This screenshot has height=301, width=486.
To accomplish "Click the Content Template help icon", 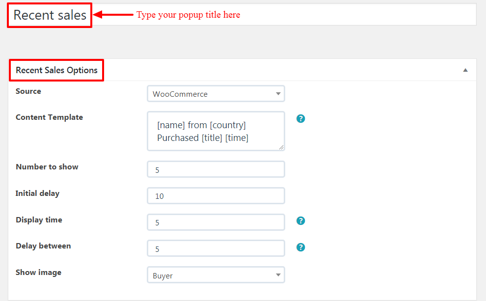I will pyautogui.click(x=300, y=118).
